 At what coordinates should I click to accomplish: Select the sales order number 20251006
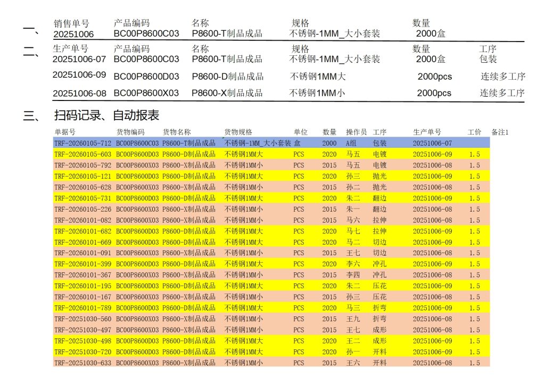pos(73,34)
